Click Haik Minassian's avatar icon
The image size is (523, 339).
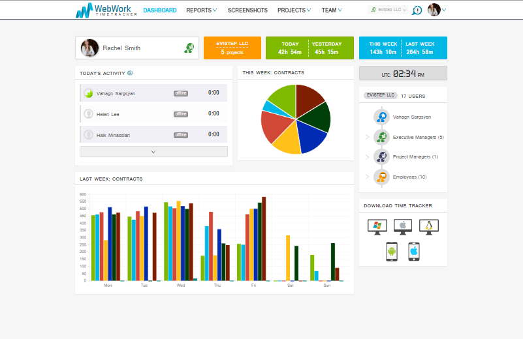point(88,135)
